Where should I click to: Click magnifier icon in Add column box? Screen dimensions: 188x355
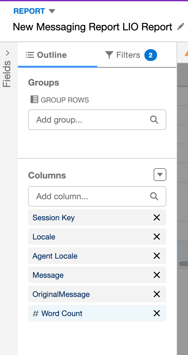pyautogui.click(x=154, y=196)
